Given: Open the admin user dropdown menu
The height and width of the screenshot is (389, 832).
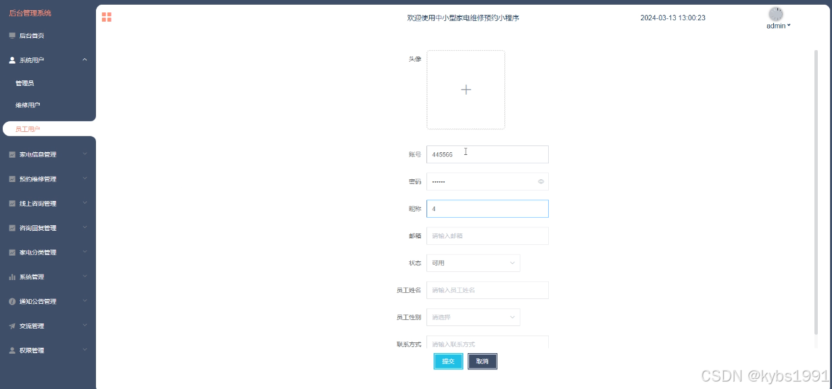Looking at the screenshot, I should [x=779, y=26].
